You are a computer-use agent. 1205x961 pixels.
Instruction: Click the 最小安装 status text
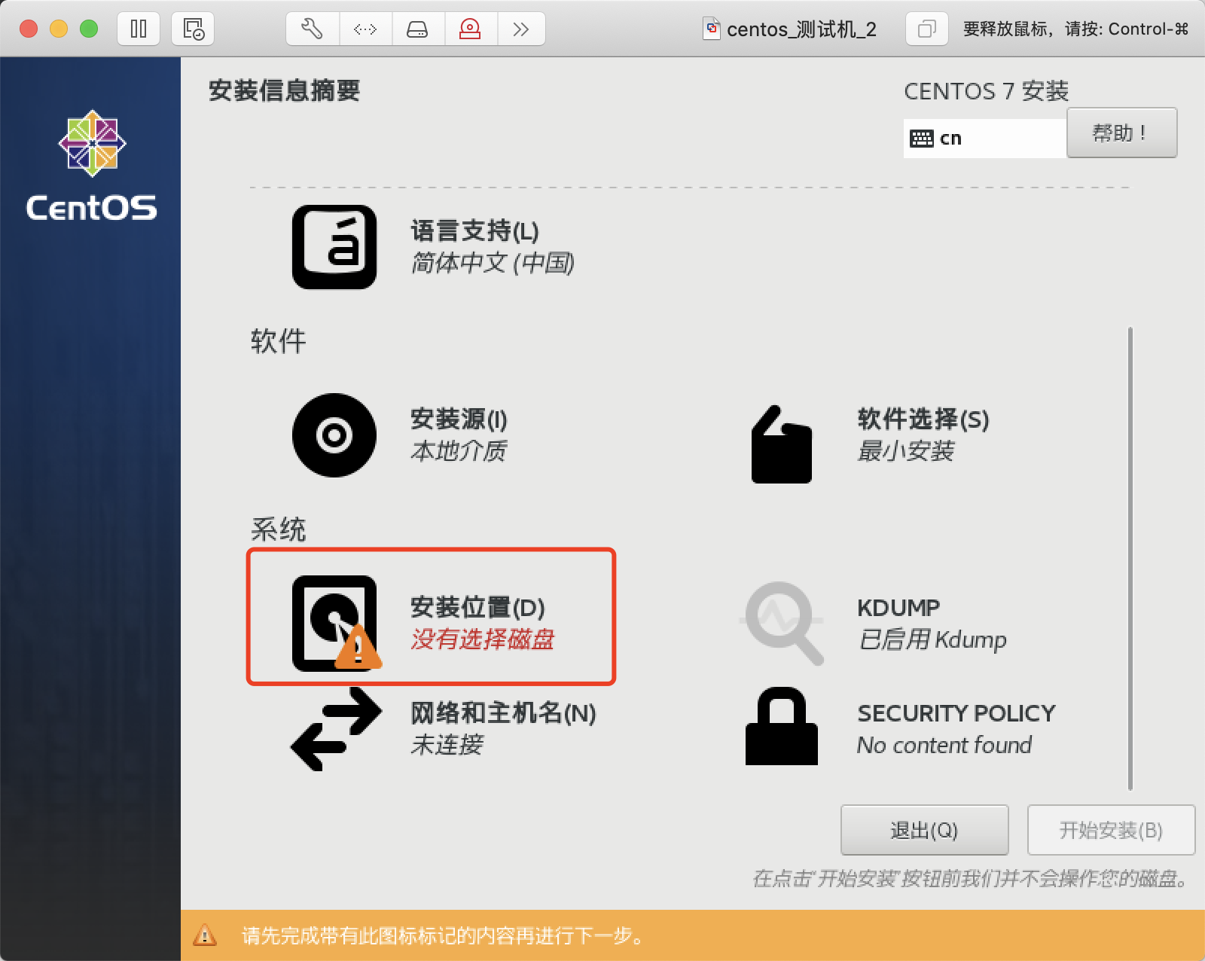[x=906, y=450]
